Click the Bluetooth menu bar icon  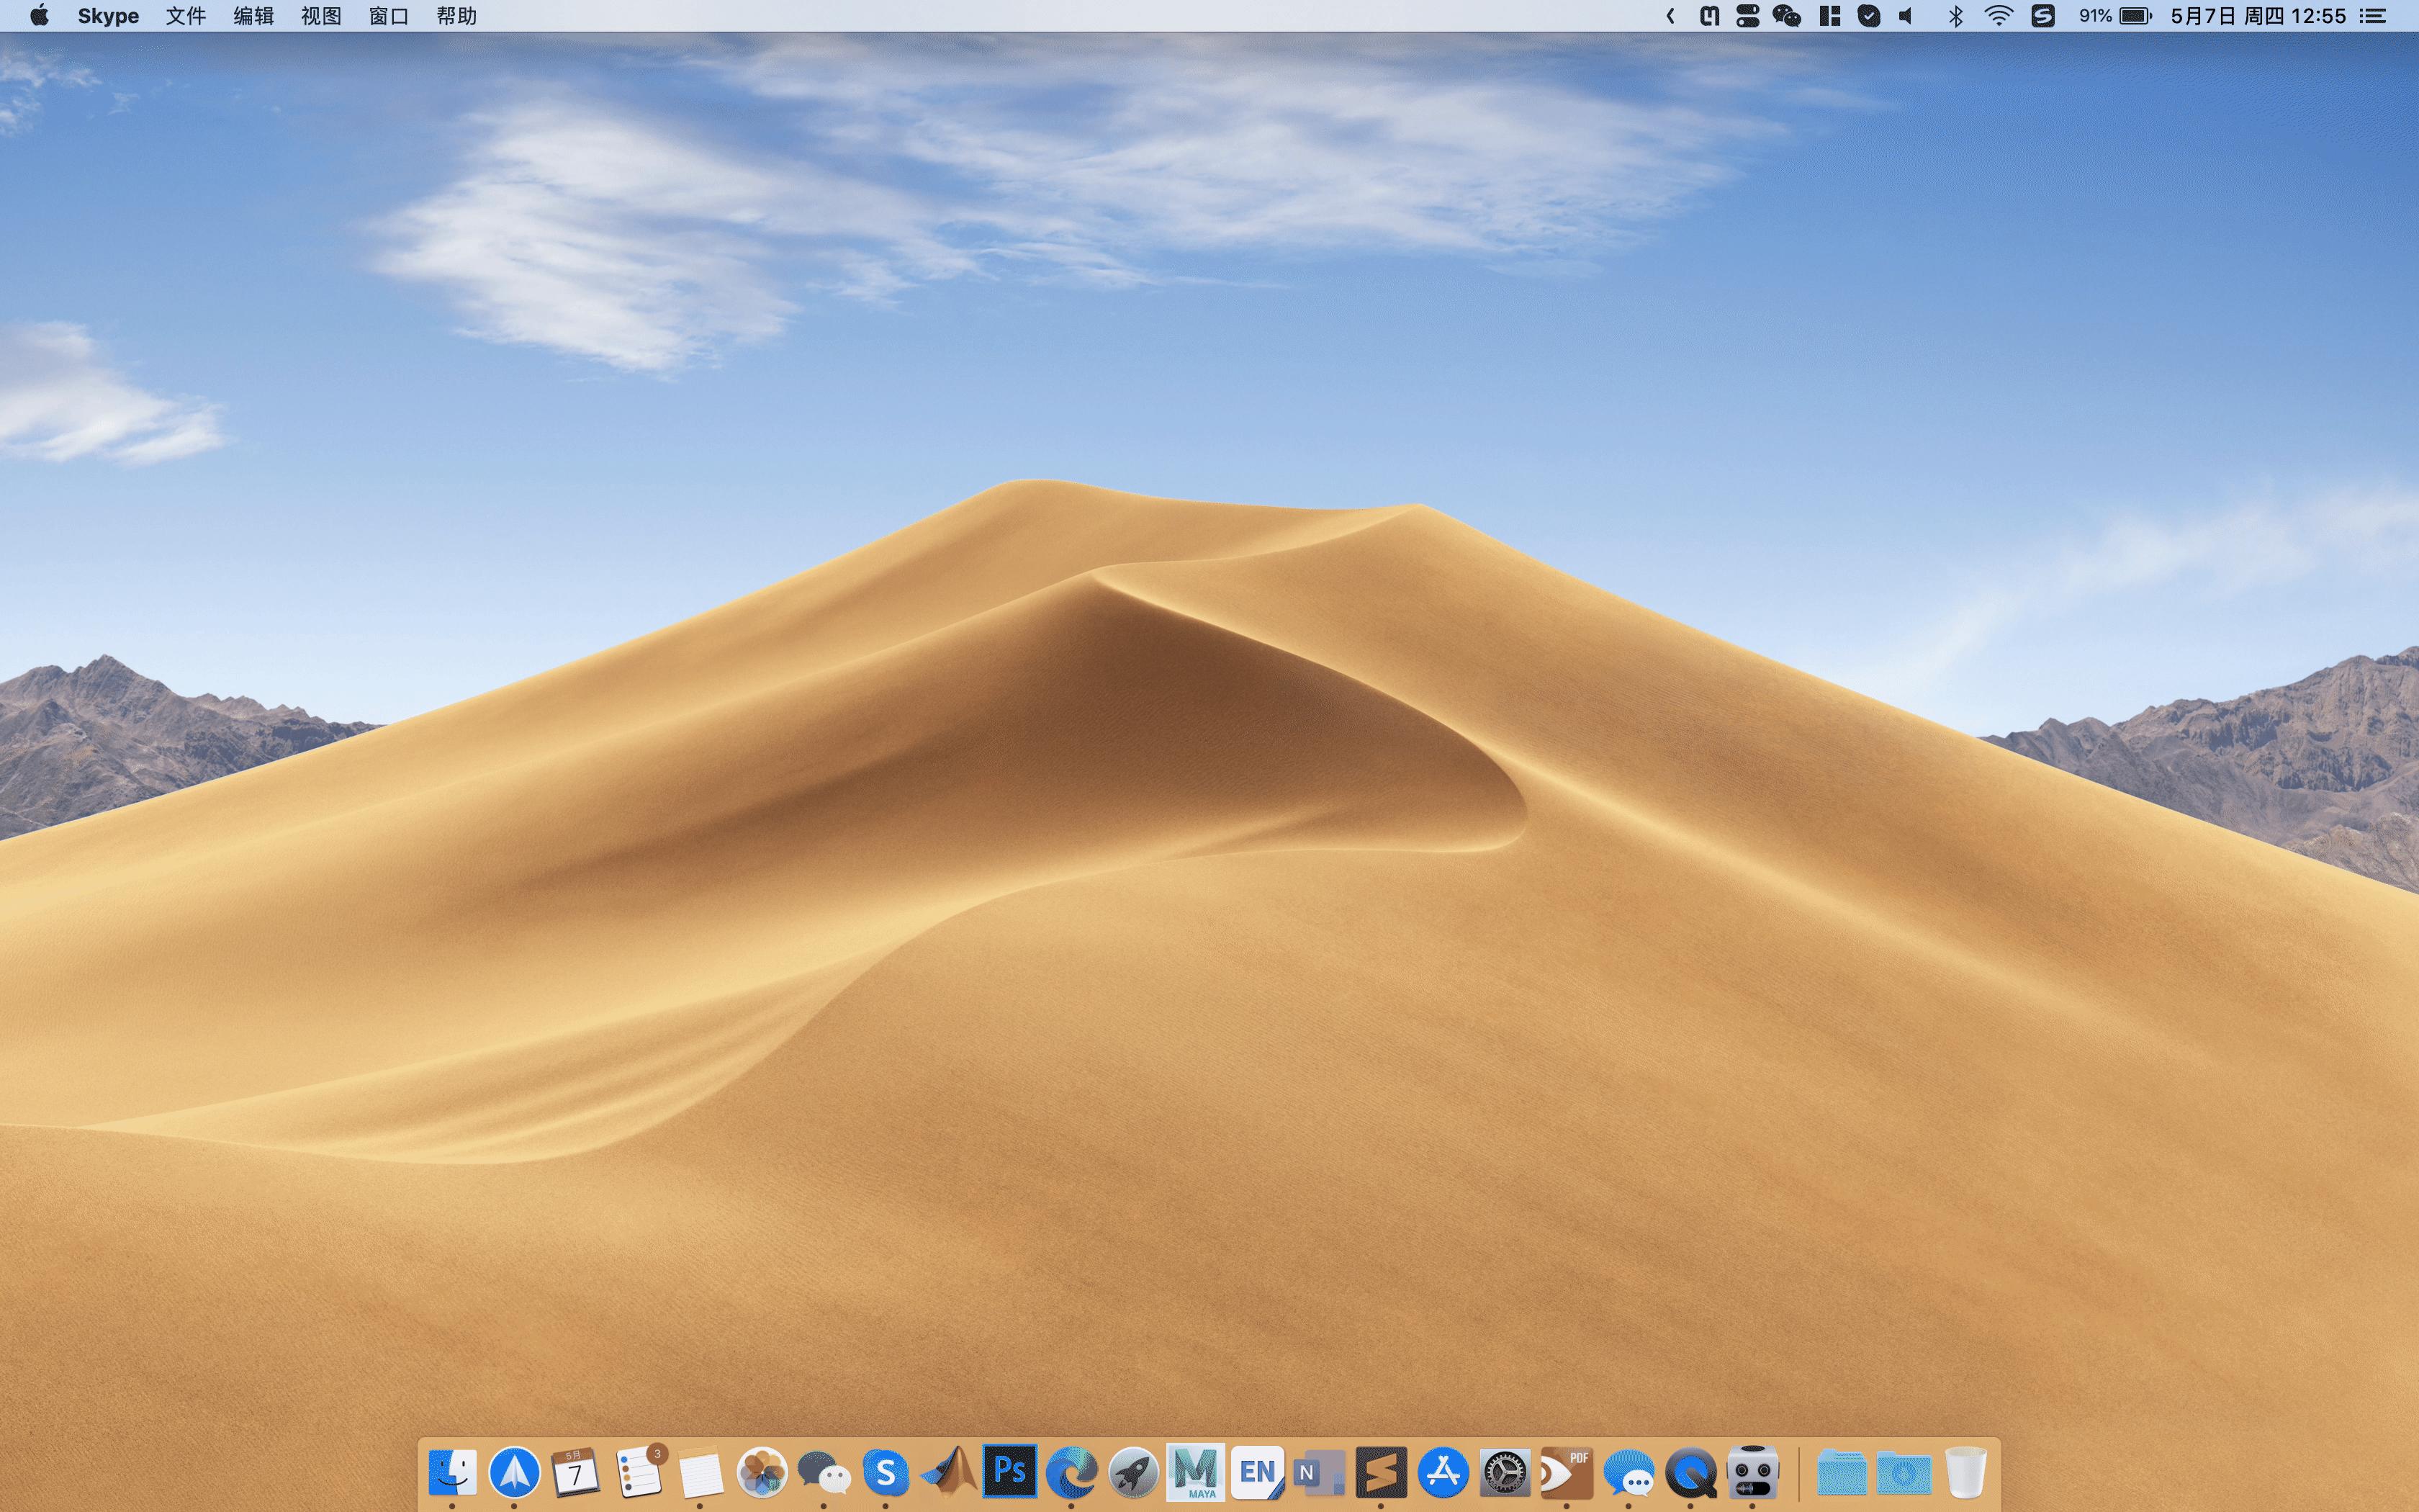pos(1955,16)
